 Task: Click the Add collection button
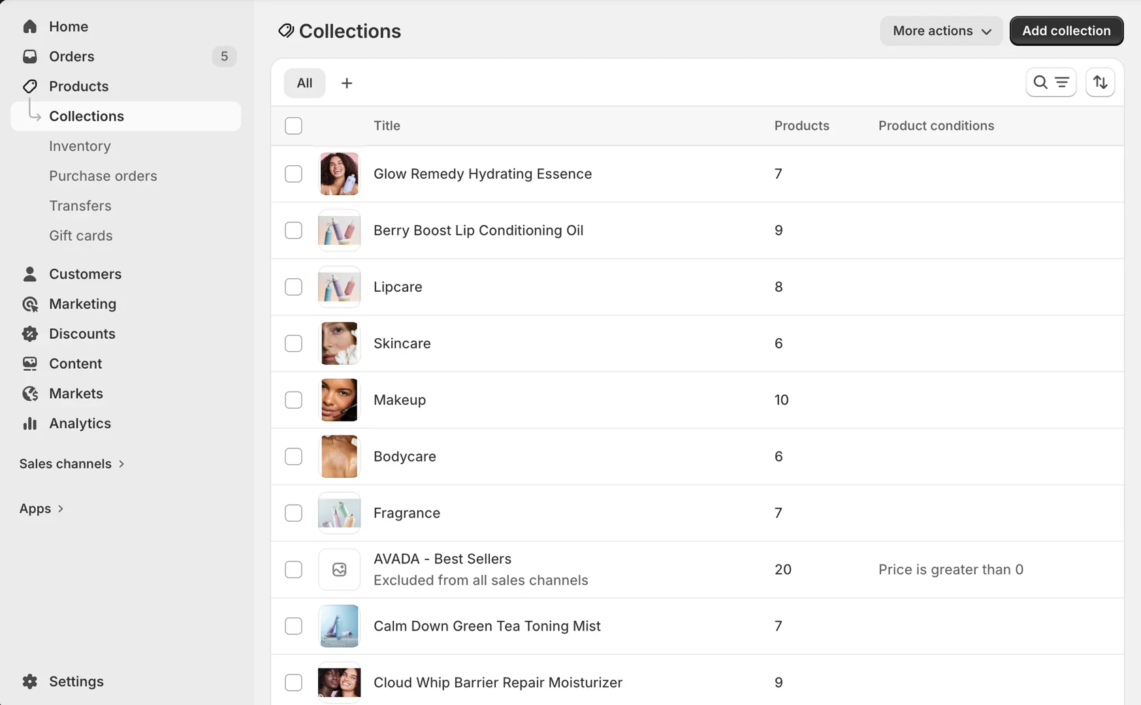point(1066,31)
